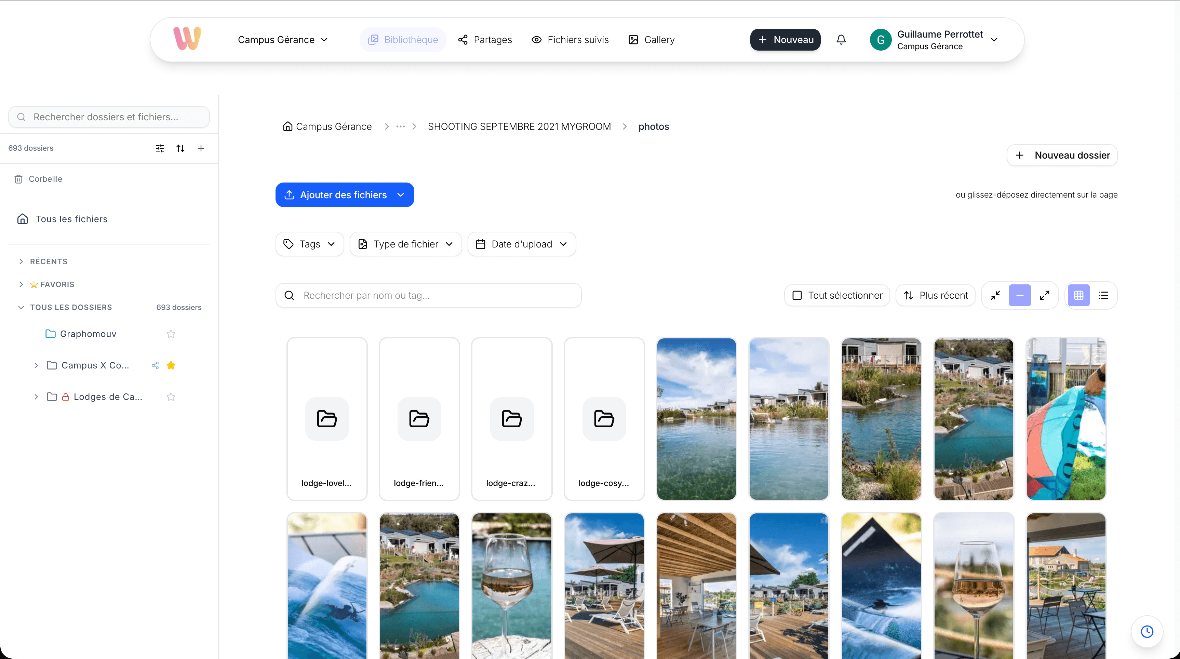This screenshot has height=659, width=1180.
Task: Open the lodge-cosy folder thumbnail
Action: (x=603, y=419)
